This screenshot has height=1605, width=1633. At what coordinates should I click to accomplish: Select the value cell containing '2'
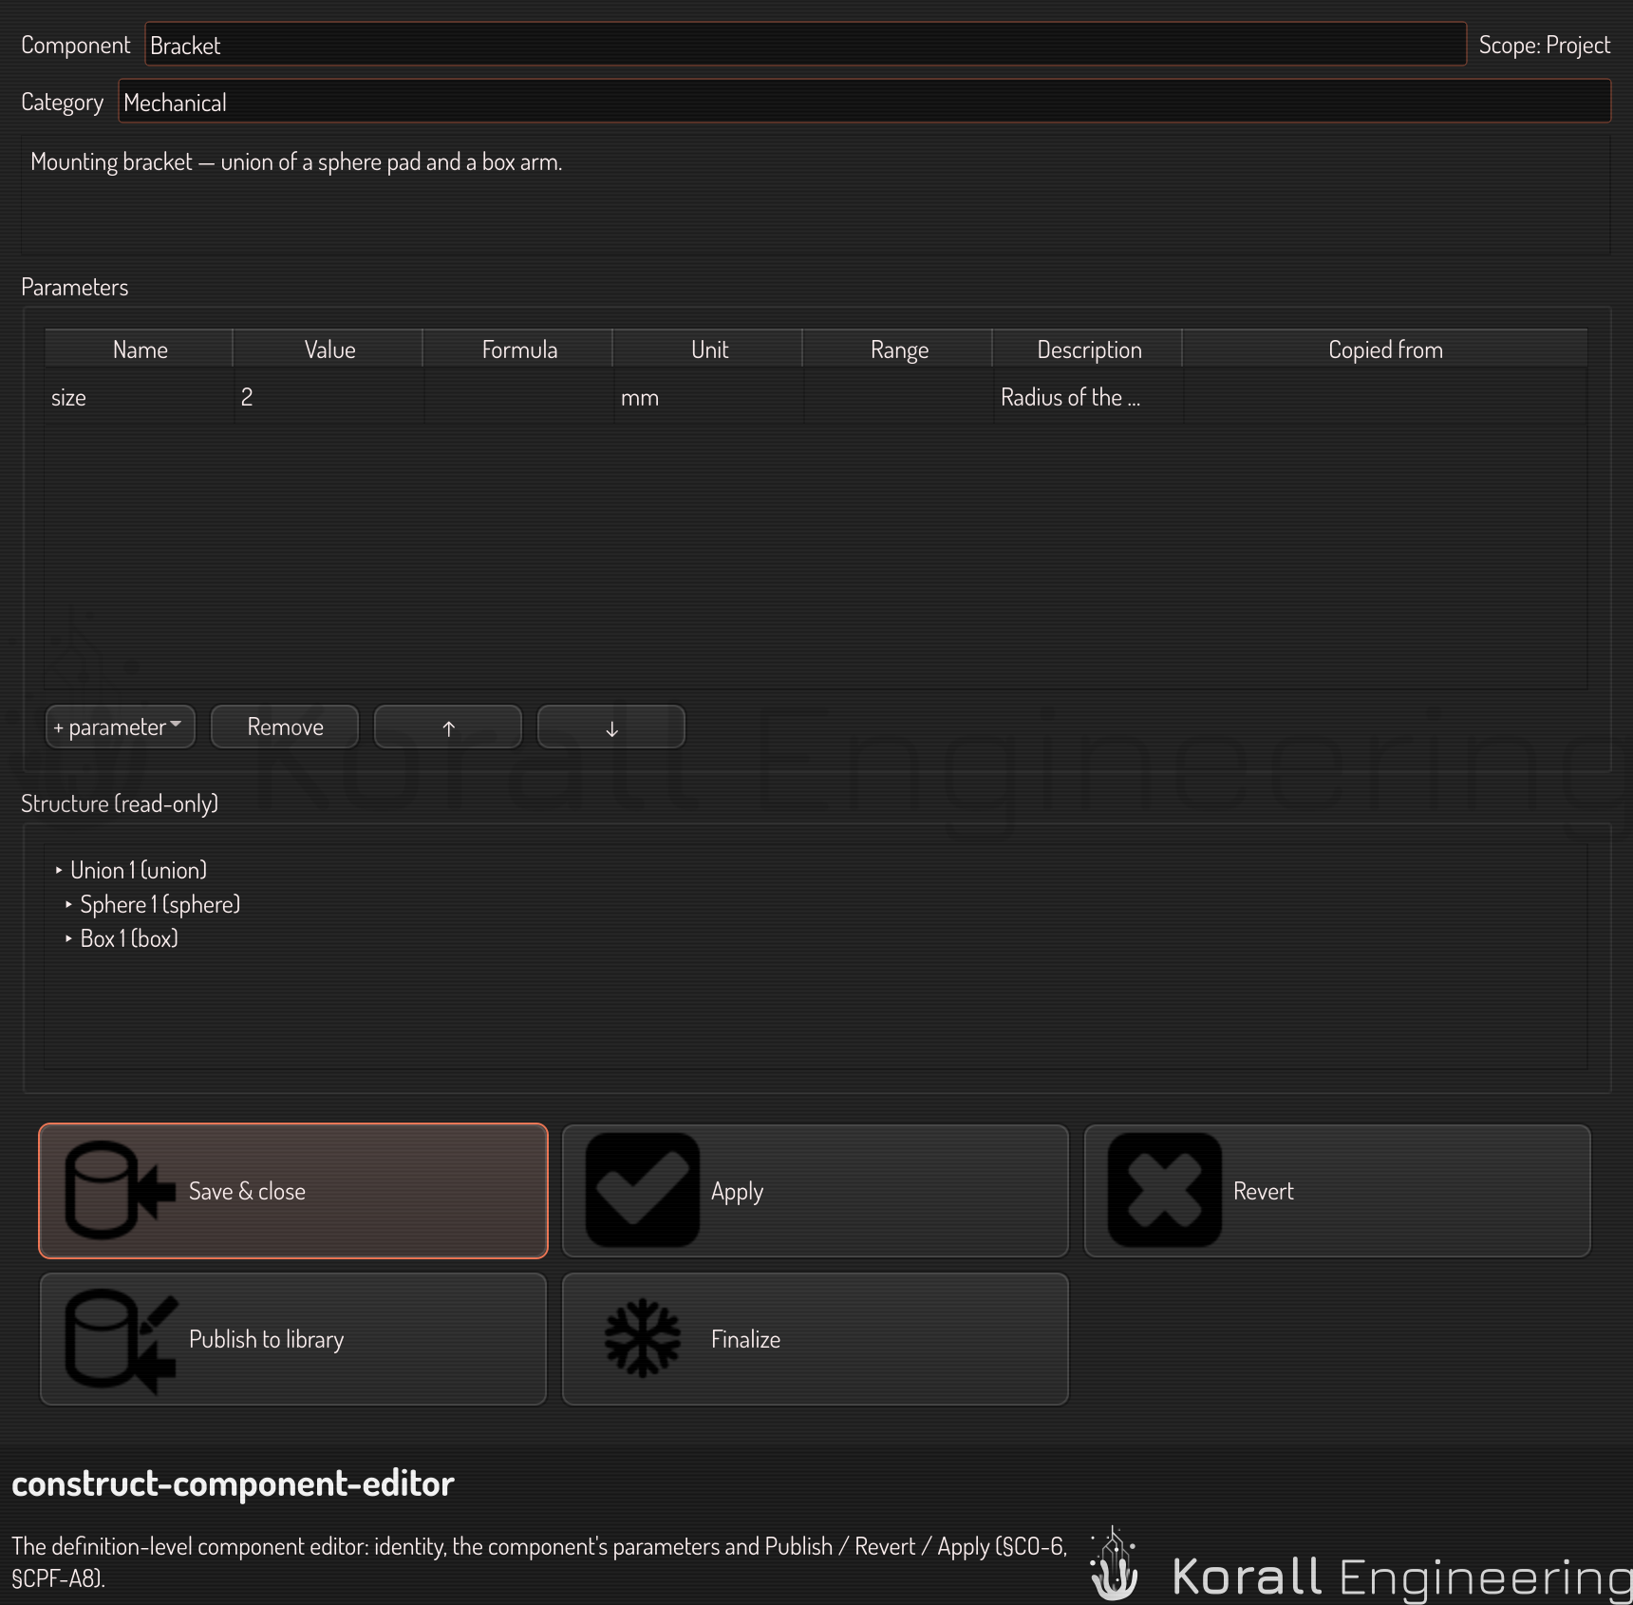coord(328,397)
